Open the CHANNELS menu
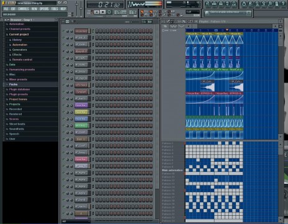This screenshot has height=224, width=288. pos(24,9)
